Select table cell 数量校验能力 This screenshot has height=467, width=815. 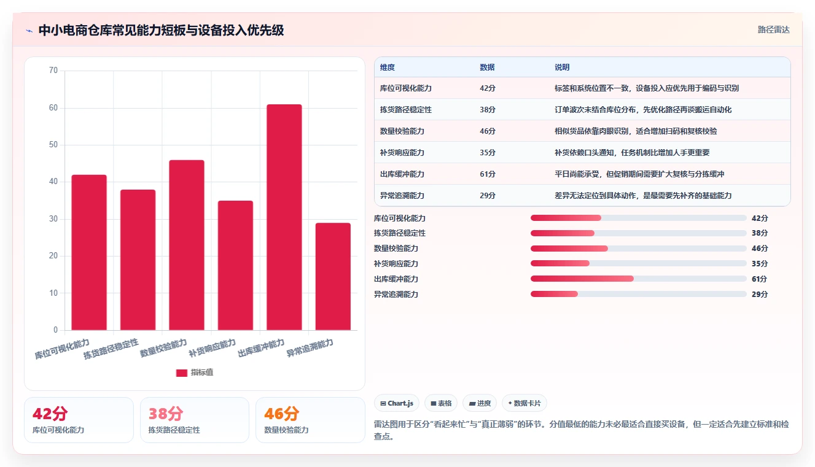(402, 131)
